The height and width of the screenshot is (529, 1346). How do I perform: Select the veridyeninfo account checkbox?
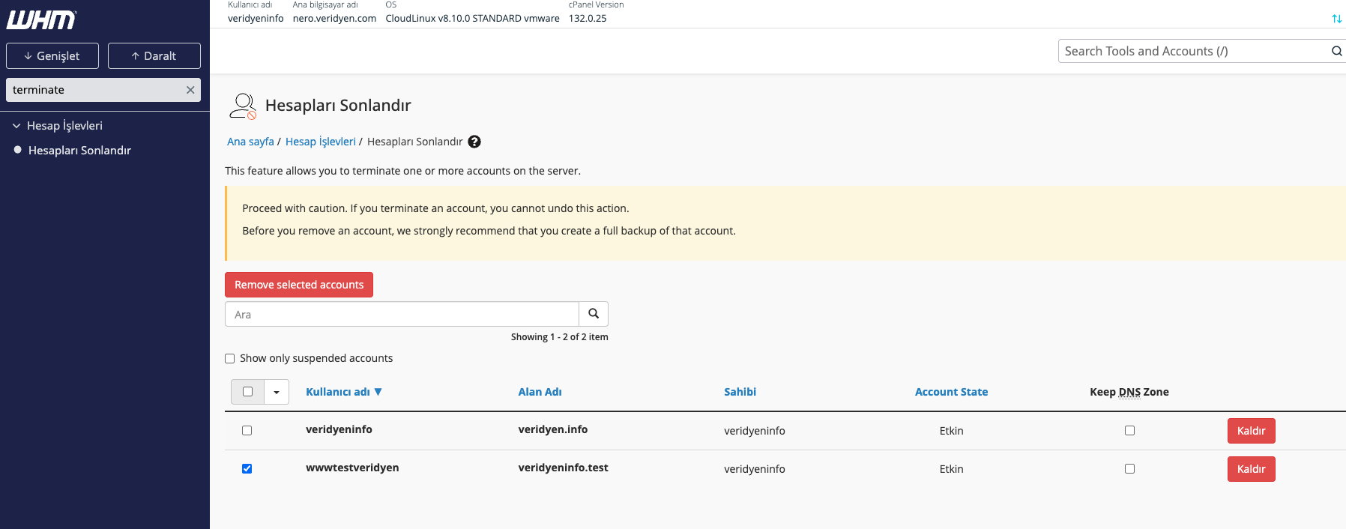coord(247,431)
